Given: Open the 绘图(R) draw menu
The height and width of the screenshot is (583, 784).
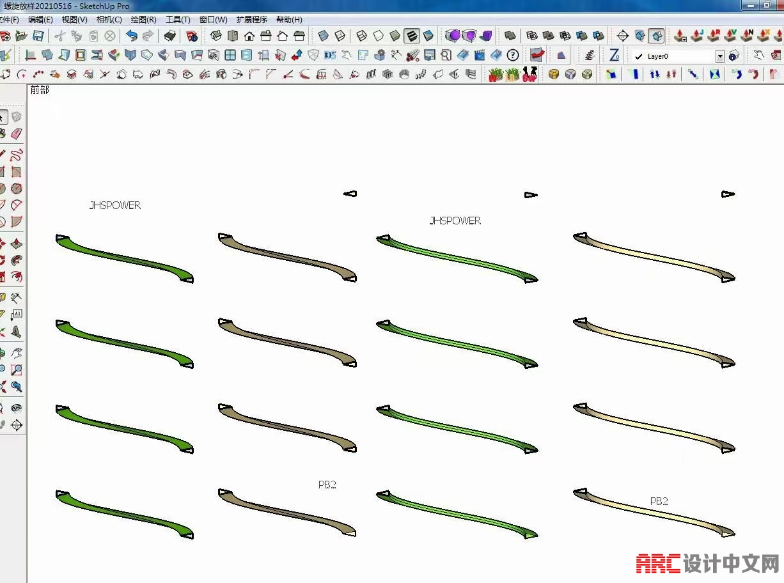Looking at the screenshot, I should coord(143,20).
